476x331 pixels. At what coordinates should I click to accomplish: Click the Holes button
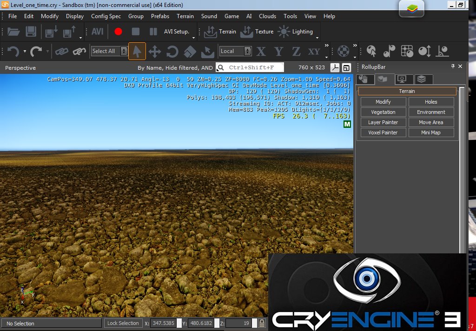431,102
